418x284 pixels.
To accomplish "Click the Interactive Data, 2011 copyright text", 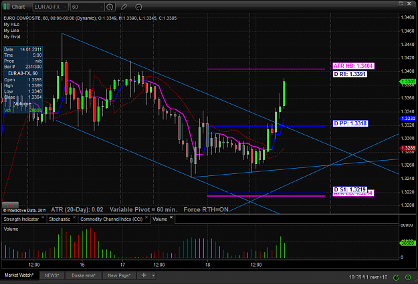I will click(24, 211).
